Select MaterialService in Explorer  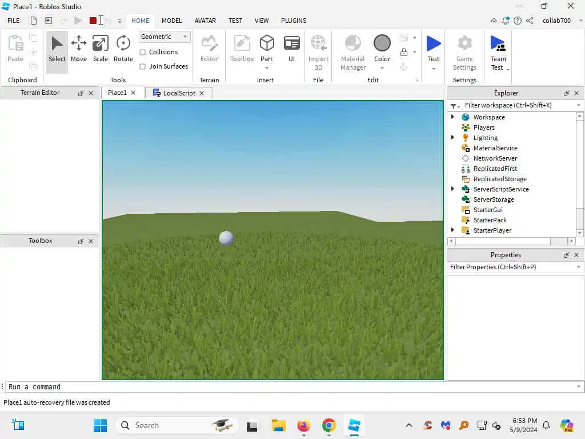pyautogui.click(x=495, y=148)
